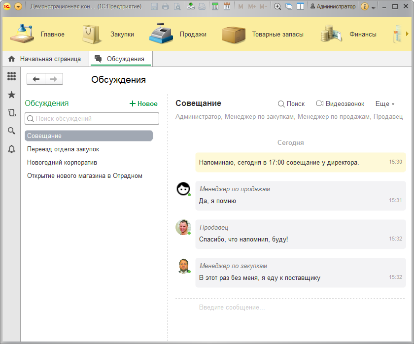Switch to Начальная страница tab
Screen dimensions: 414x344
(x=45, y=59)
